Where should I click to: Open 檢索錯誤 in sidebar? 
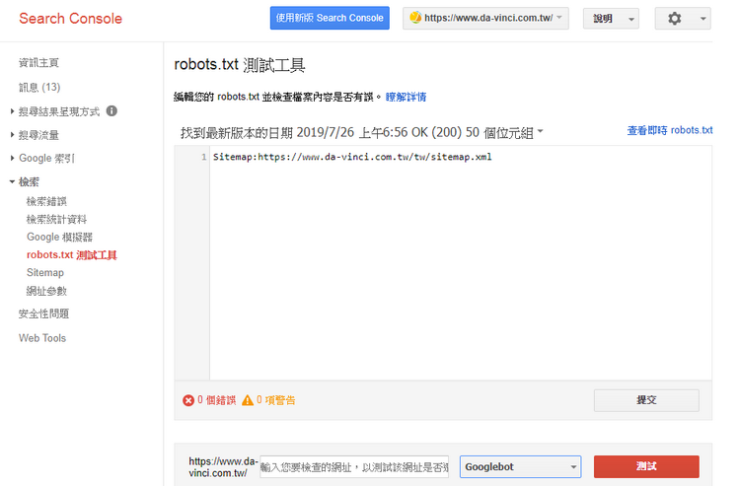pos(46,202)
